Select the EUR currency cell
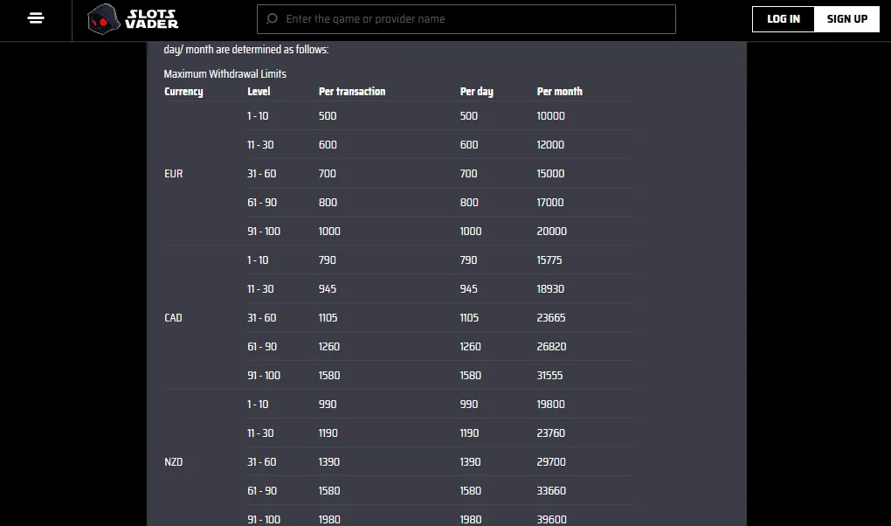This screenshot has height=526, width=891. 173,173
